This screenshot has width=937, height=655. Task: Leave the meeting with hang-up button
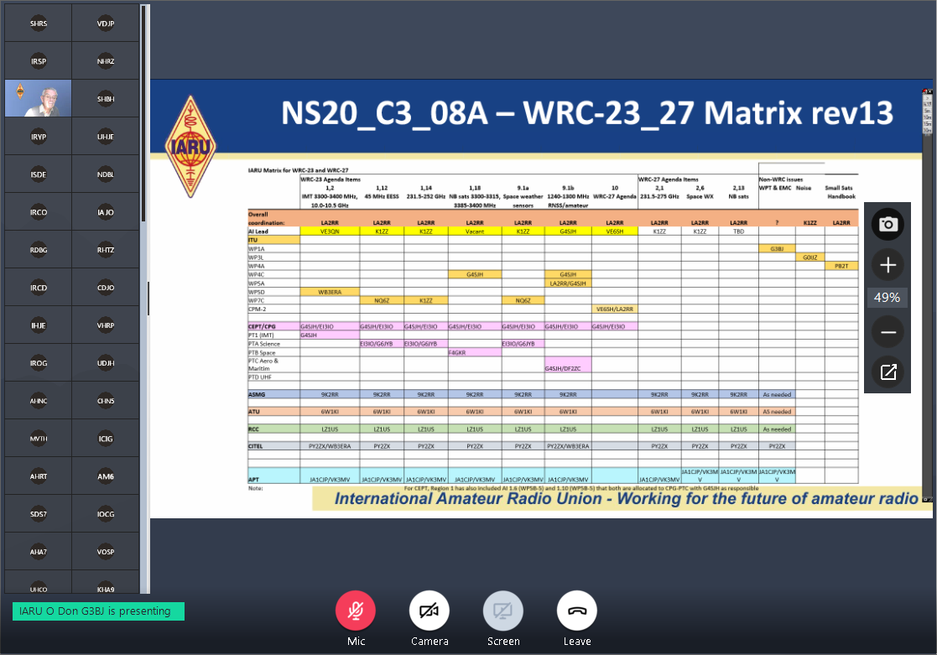576,611
